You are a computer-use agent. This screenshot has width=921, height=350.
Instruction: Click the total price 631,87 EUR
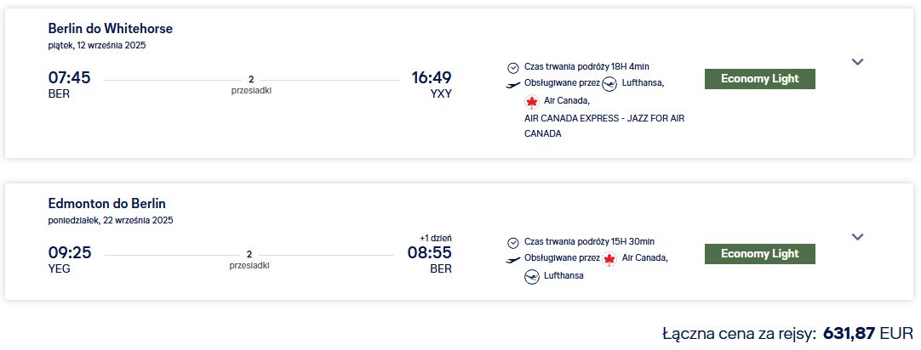point(868,334)
